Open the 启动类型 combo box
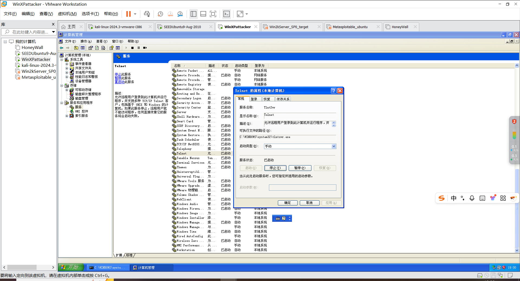Image resolution: width=520 pixels, height=281 pixels. [300, 146]
